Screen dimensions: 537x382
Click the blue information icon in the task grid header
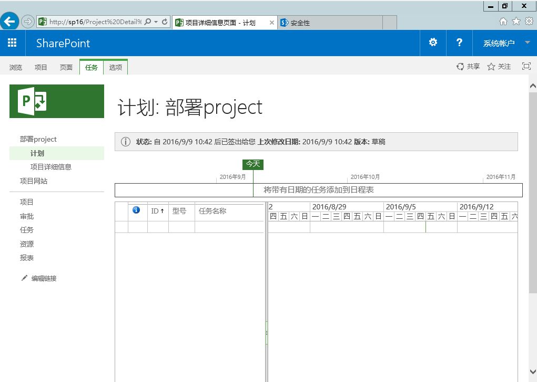click(136, 211)
